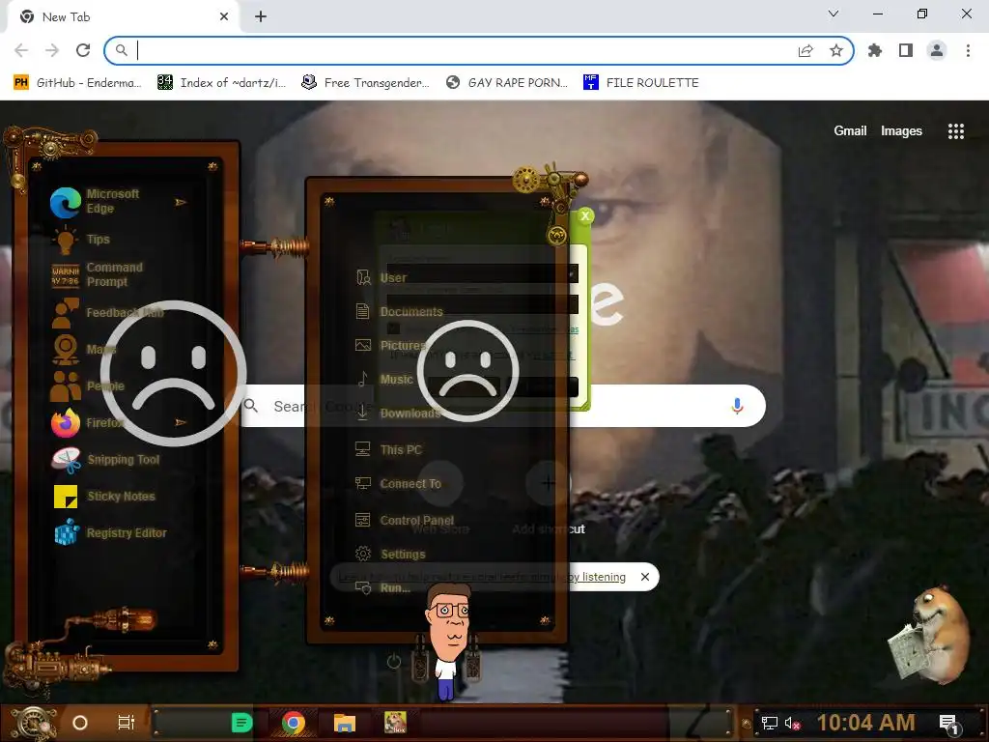Open FILE ROULETTE bookmark
This screenshot has width=989, height=742.
(641, 83)
